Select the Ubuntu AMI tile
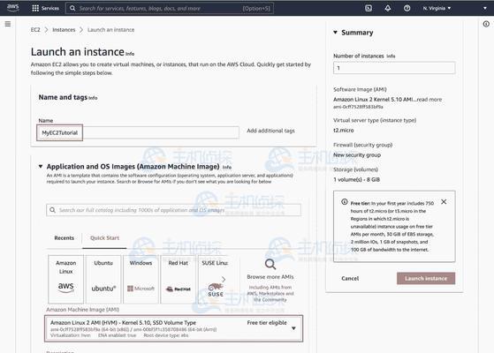494x353 pixels. pyautogui.click(x=103, y=279)
